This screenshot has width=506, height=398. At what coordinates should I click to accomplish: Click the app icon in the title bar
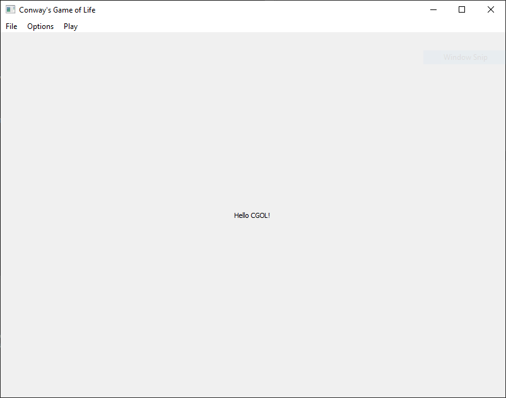click(10, 10)
